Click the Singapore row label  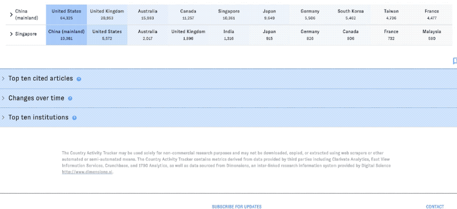[x=26, y=34]
